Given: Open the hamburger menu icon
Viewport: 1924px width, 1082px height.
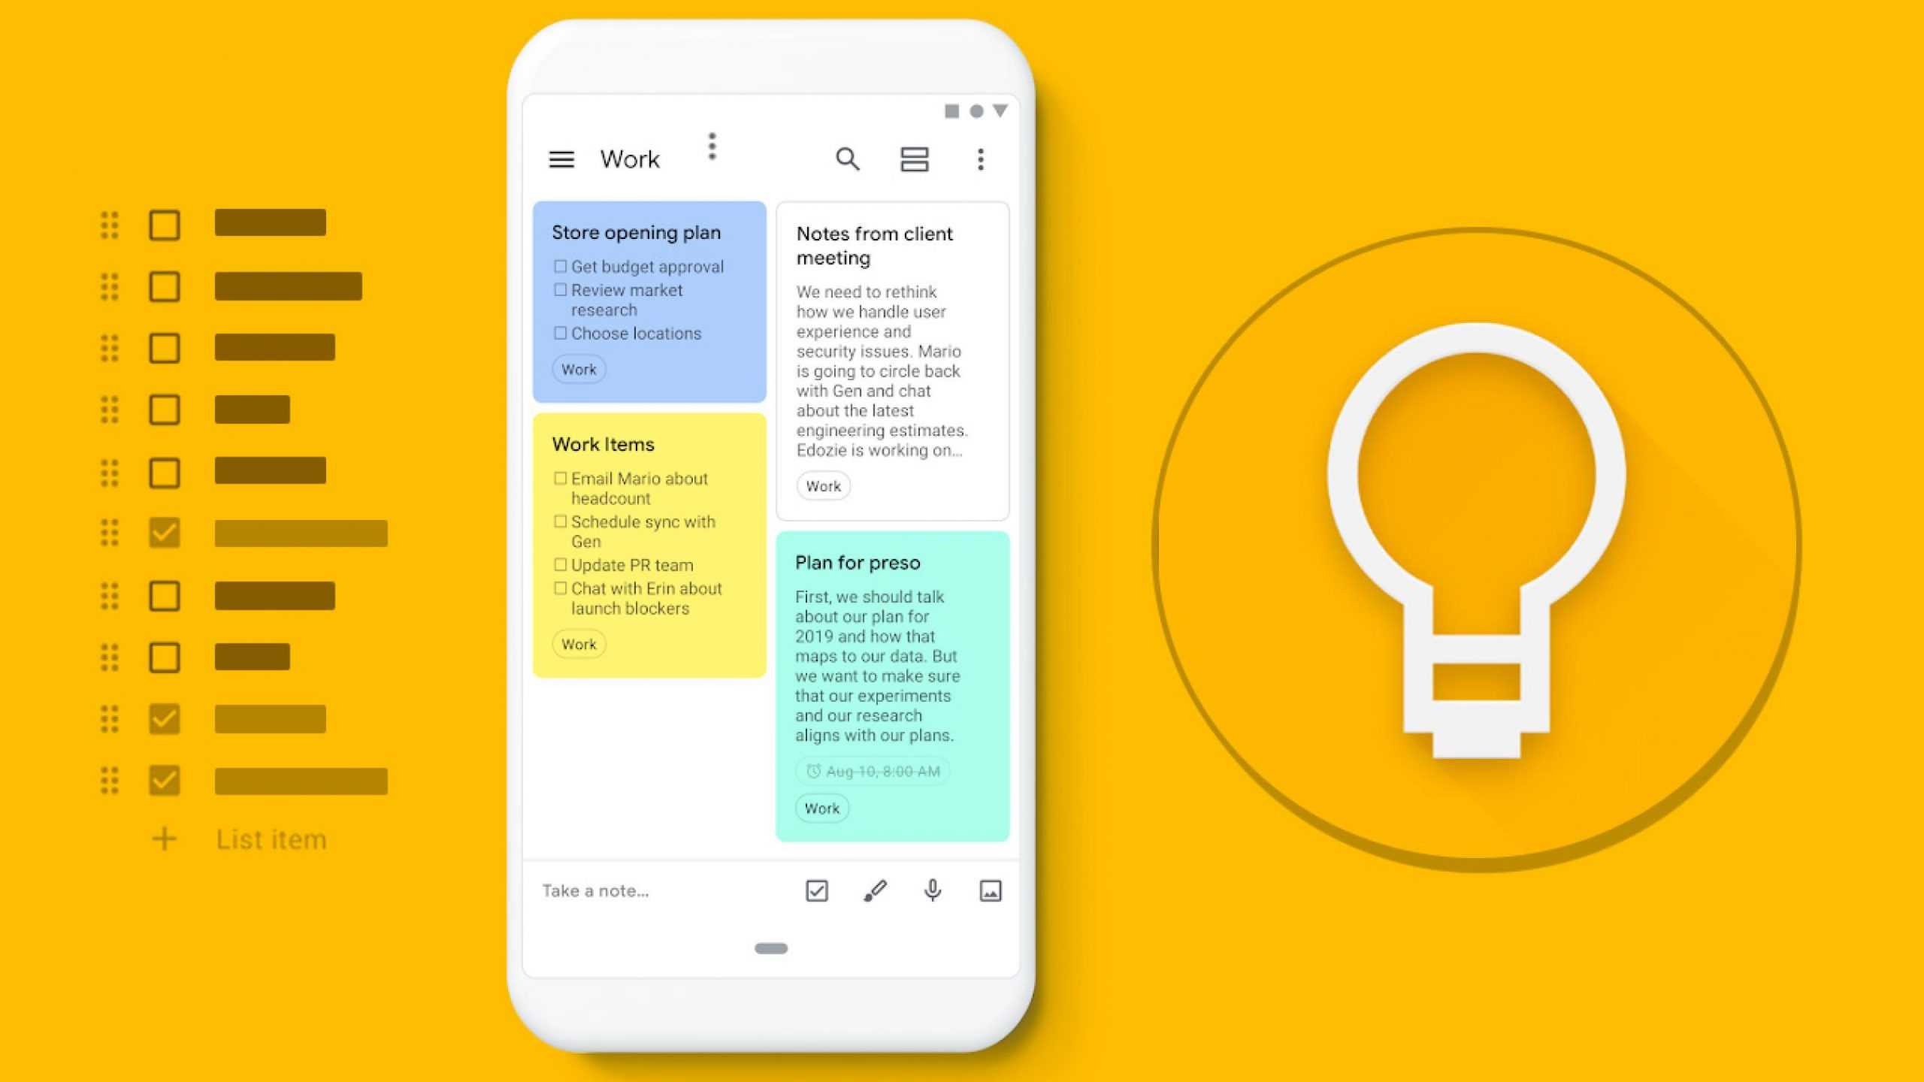Looking at the screenshot, I should click(x=563, y=159).
